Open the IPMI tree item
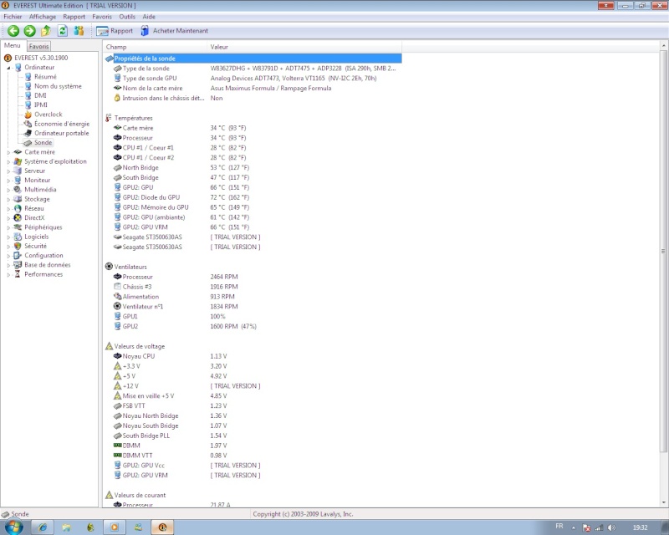 [40, 105]
